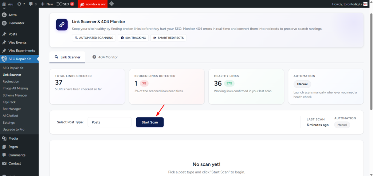Click the Astra icon in sidebar
Image resolution: width=373 pixels, height=176 pixels.
pos(4,15)
